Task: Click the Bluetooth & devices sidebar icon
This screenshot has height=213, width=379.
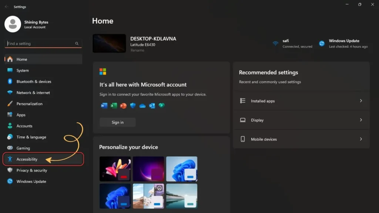Action: [x=10, y=81]
